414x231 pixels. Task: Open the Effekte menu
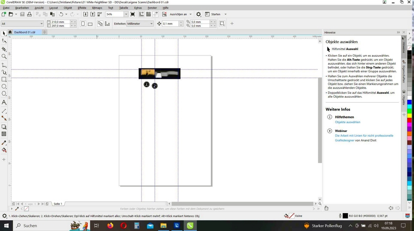click(x=82, y=8)
